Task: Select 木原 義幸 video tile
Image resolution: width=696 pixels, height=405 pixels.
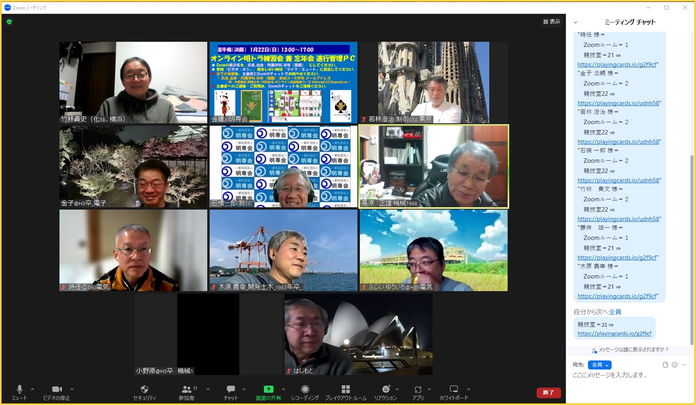Action: coord(283,250)
